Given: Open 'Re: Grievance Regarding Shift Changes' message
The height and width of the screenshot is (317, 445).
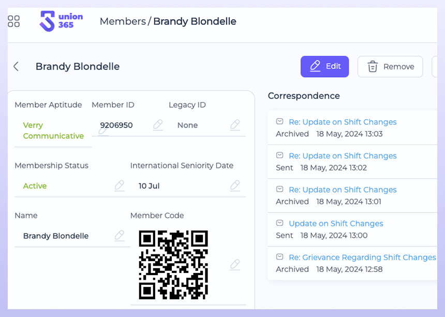Looking at the screenshot, I should coord(362,257).
